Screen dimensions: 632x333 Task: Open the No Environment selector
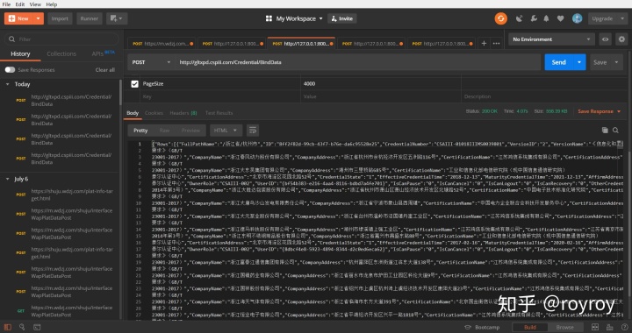[x=551, y=39]
